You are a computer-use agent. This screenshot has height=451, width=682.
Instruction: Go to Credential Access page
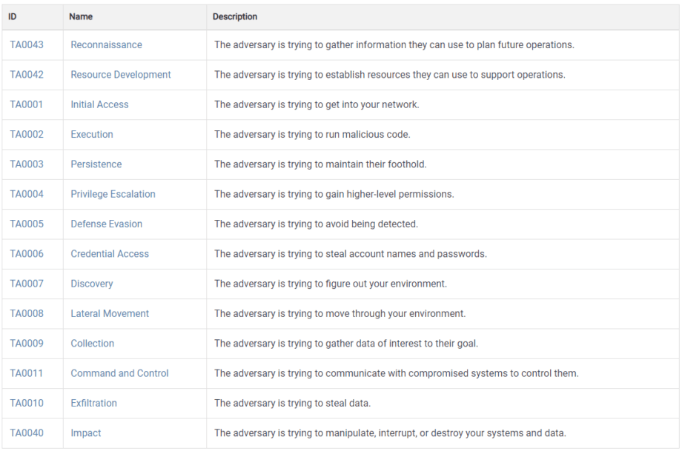coord(110,254)
